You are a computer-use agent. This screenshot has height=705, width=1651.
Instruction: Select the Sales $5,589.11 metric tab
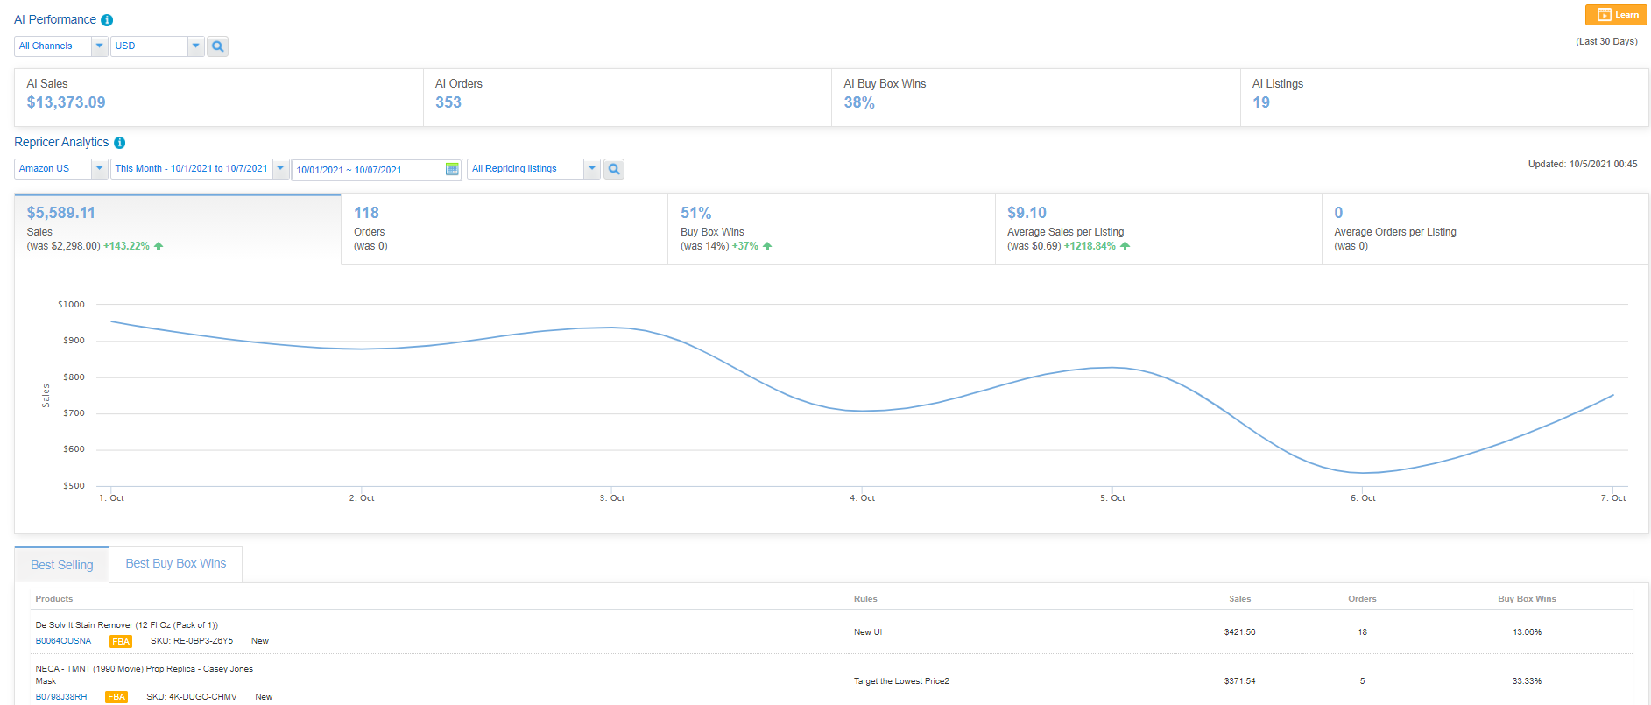pyautogui.click(x=178, y=229)
